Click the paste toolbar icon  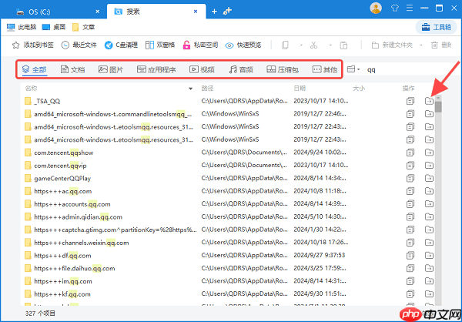coord(343,45)
